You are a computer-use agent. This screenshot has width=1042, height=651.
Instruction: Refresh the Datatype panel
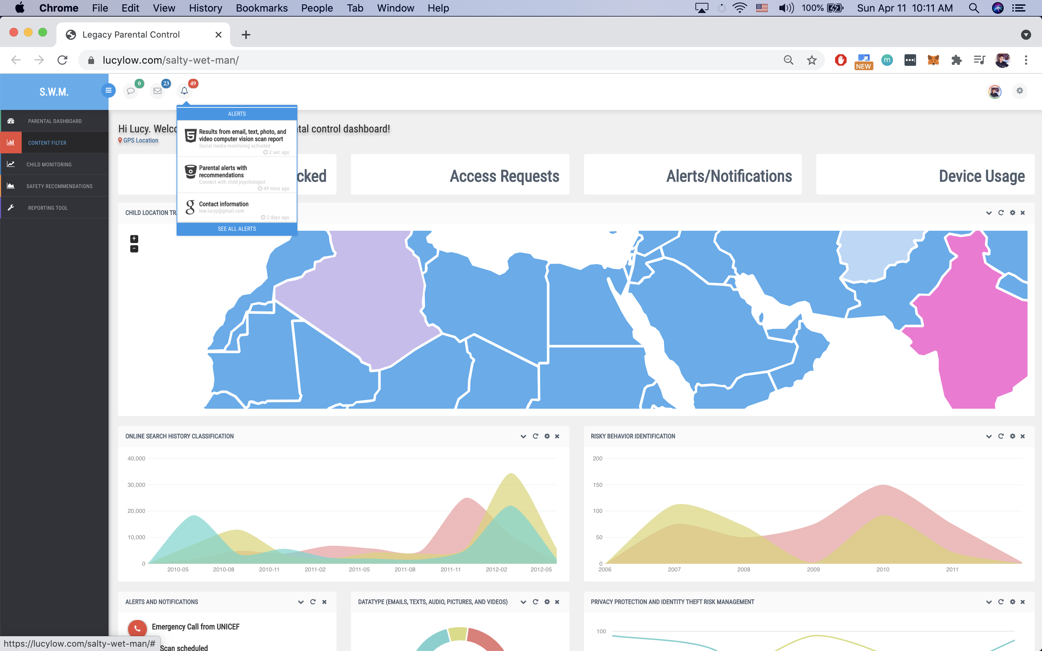[535, 602]
